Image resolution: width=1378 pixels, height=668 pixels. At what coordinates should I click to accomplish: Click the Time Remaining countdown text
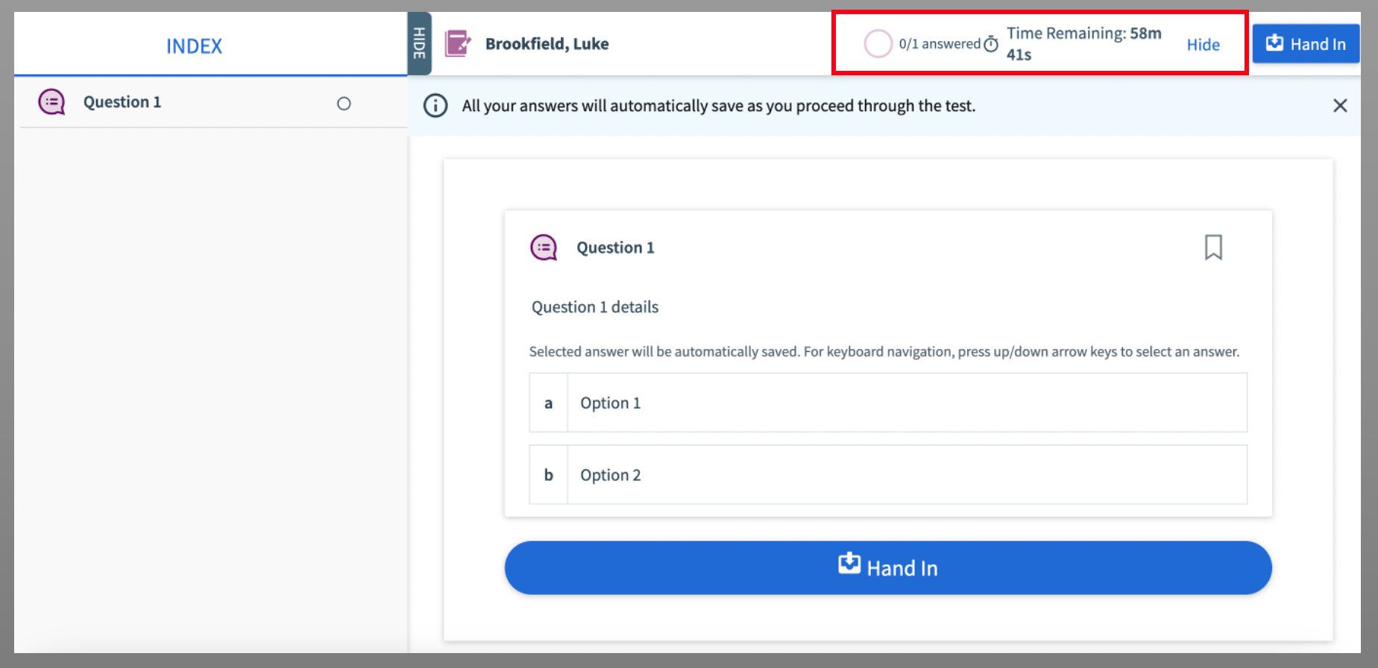point(1083,43)
